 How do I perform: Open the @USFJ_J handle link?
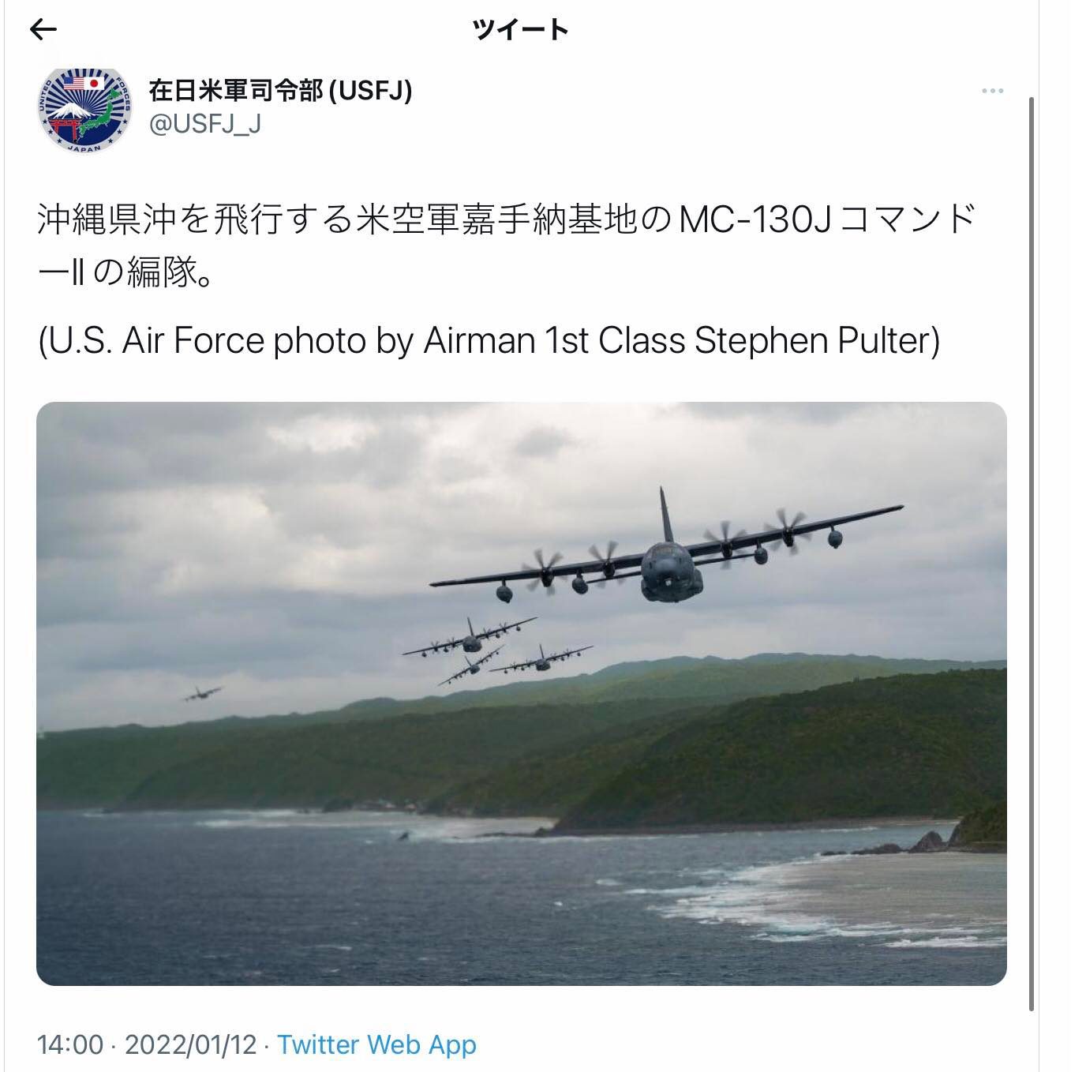[x=204, y=125]
